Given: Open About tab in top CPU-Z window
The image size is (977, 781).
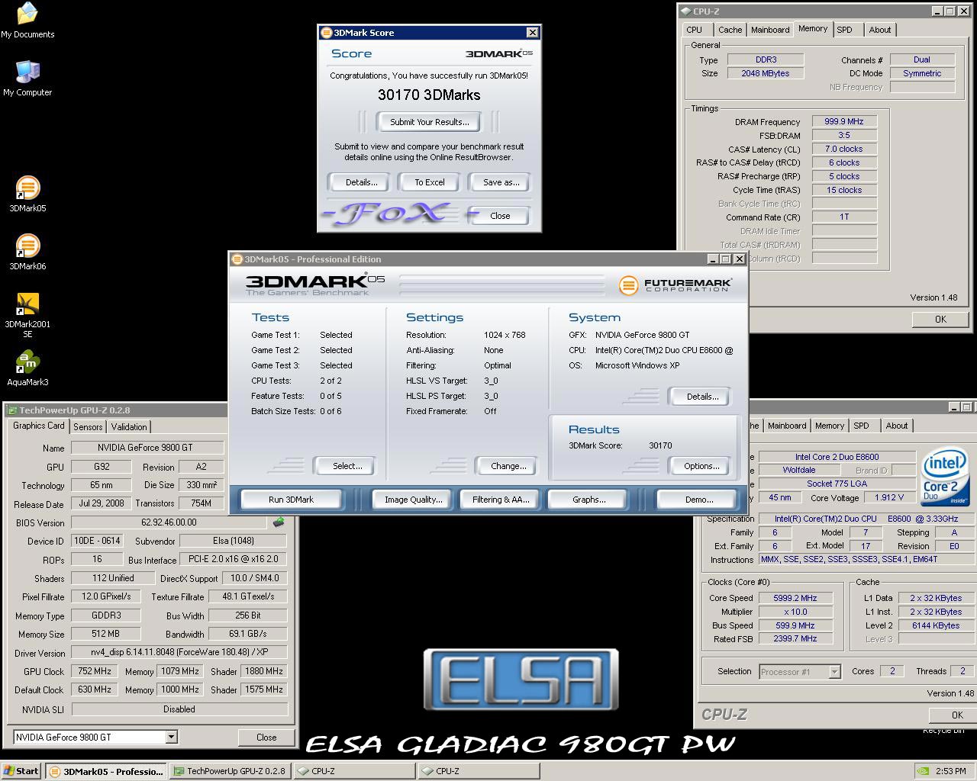Looking at the screenshot, I should (x=880, y=30).
